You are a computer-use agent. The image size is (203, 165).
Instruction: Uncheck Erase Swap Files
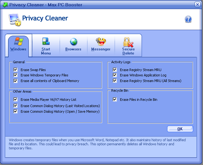coord(15,70)
